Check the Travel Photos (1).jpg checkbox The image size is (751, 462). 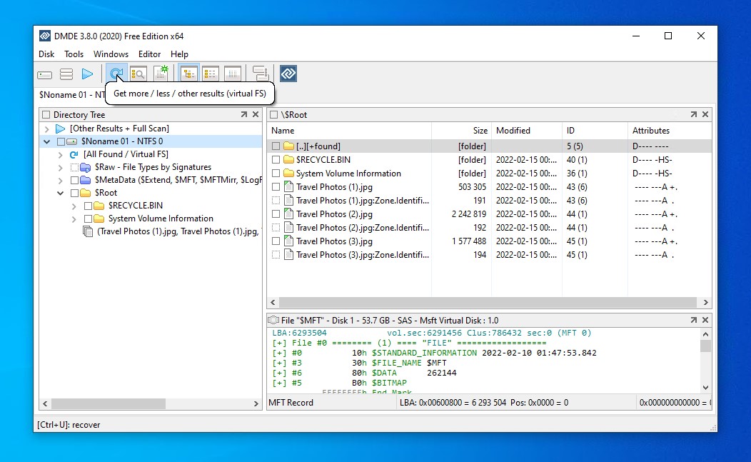(276, 186)
